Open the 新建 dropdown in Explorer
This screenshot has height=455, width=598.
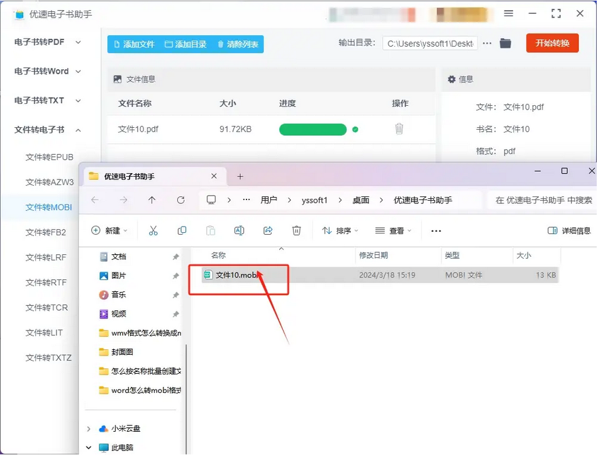[x=109, y=230]
